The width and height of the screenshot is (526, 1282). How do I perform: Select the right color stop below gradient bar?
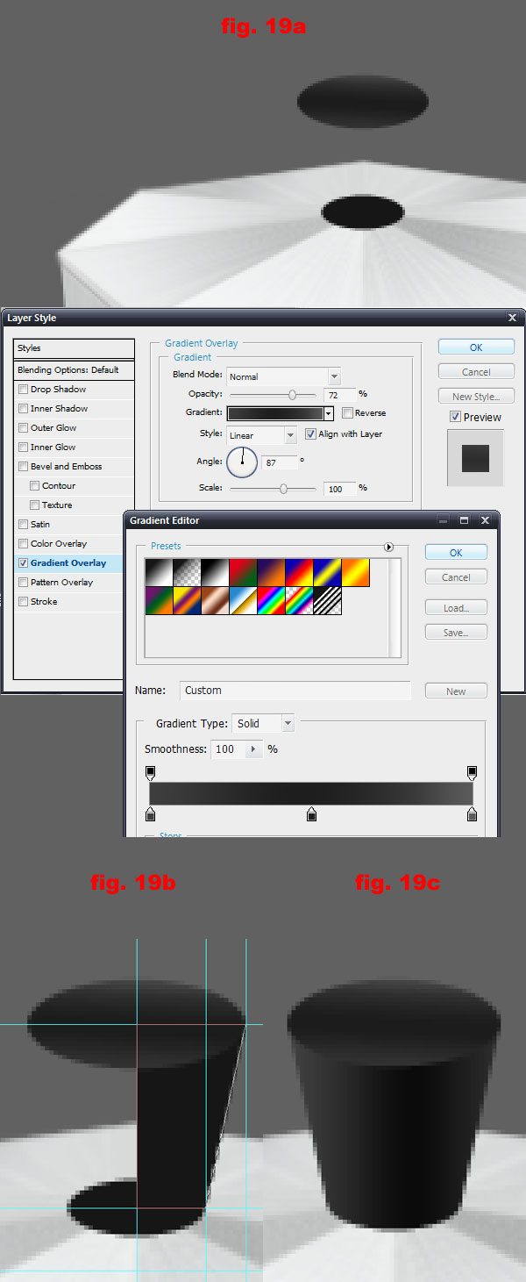pyautogui.click(x=472, y=814)
